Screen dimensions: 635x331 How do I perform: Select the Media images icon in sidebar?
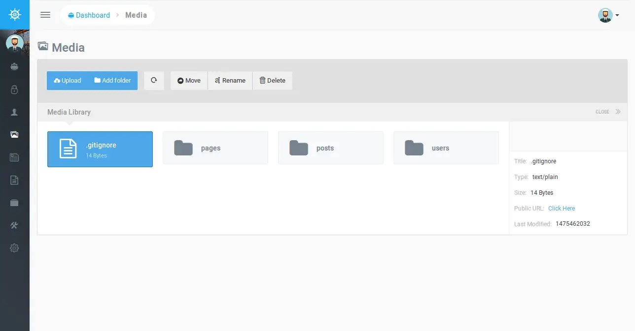[x=14, y=134]
